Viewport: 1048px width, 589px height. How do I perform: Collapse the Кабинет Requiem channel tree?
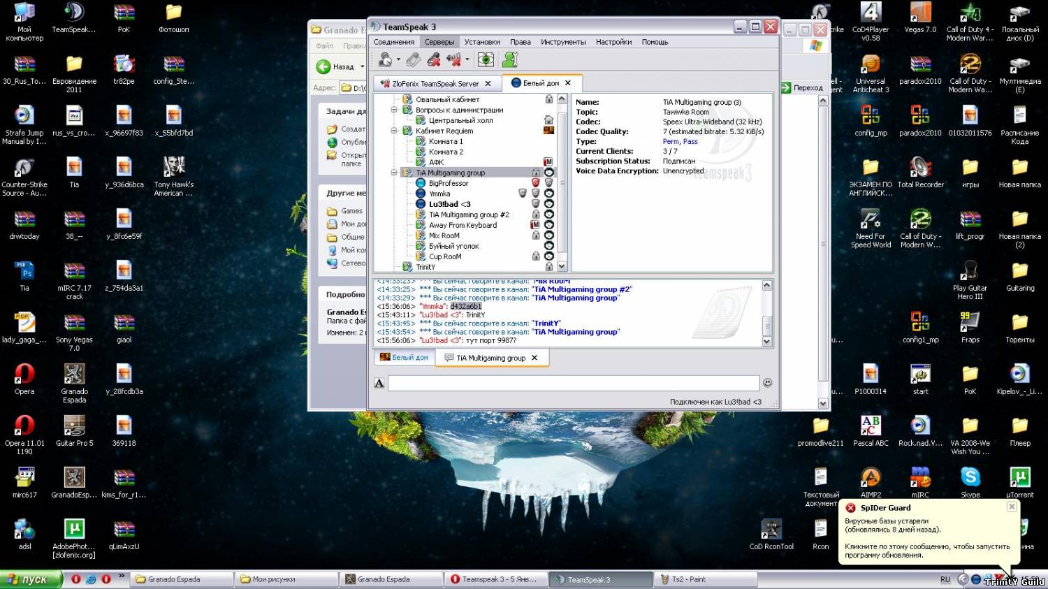pyautogui.click(x=394, y=131)
